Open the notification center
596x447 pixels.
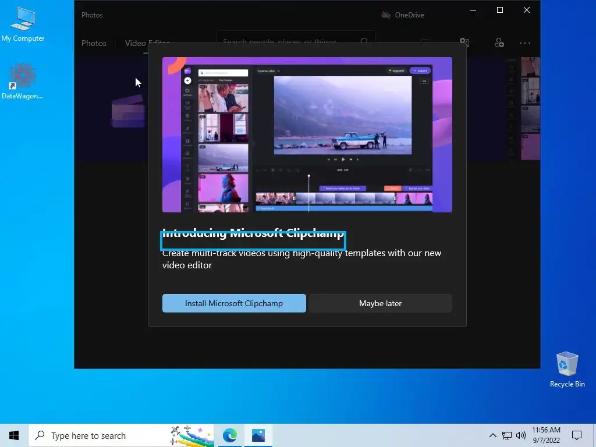click(577, 435)
